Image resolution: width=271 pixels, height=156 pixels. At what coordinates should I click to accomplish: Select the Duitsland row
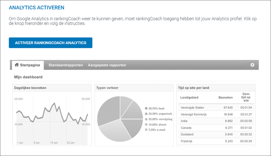pos(216,134)
